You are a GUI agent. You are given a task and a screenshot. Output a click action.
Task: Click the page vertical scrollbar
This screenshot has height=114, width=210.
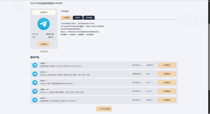point(209,57)
